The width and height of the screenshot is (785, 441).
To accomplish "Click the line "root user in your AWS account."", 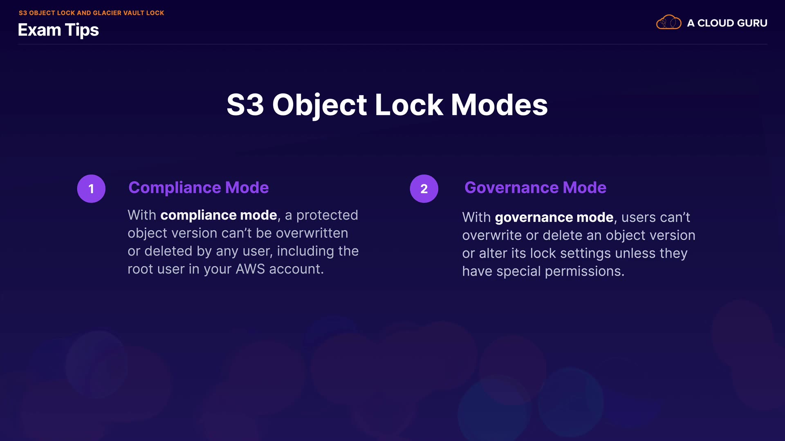I will coord(225,269).
